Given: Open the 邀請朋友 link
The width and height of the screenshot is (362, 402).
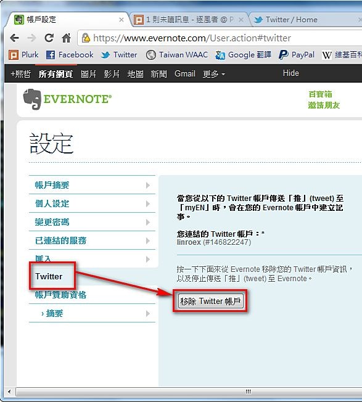Looking at the screenshot, I should pos(324,105).
